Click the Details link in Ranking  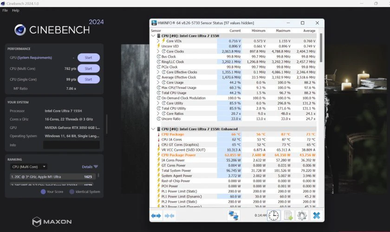pyautogui.click(x=87, y=167)
